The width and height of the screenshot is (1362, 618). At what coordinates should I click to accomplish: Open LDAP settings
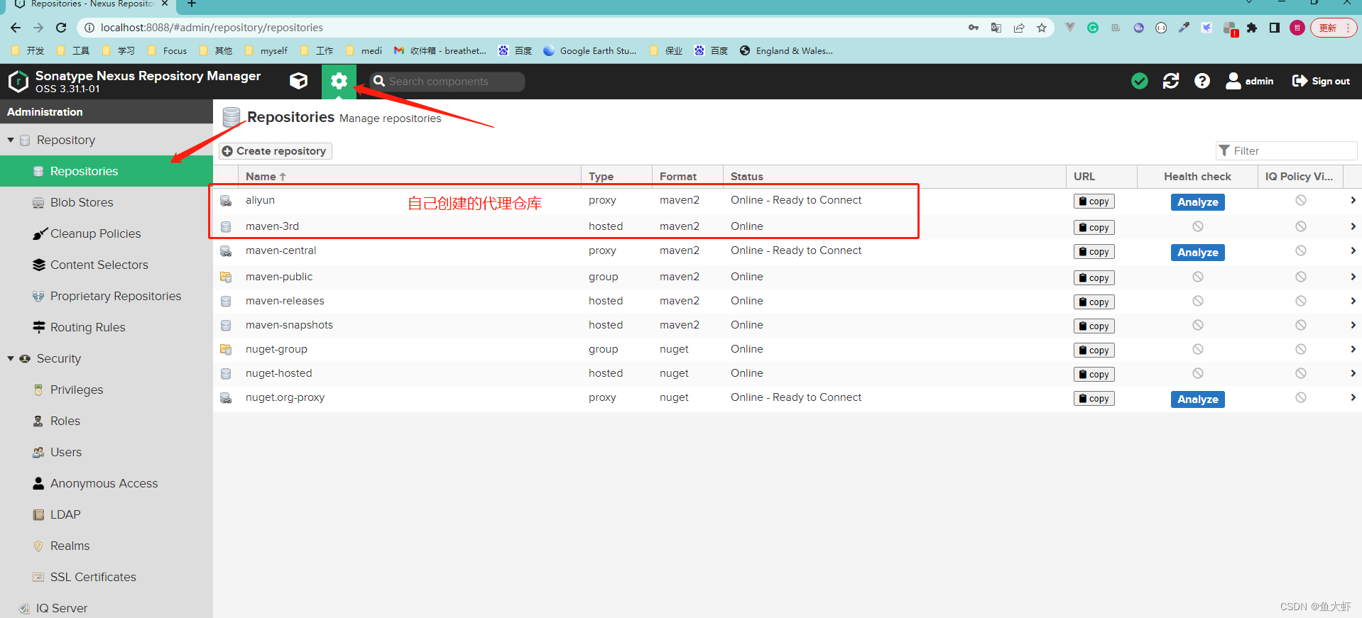[65, 514]
